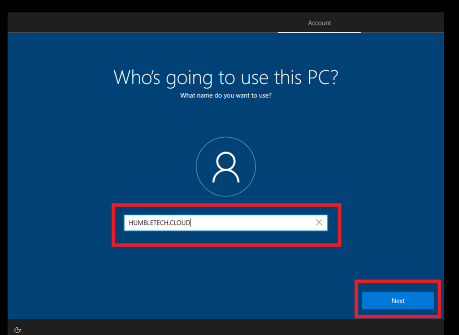Click the user avatar silhouette icon

pos(226,167)
